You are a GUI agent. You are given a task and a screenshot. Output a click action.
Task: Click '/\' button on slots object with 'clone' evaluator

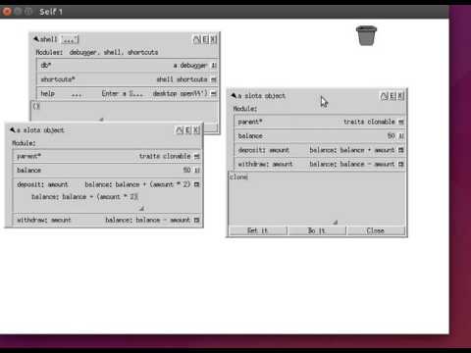coord(384,96)
